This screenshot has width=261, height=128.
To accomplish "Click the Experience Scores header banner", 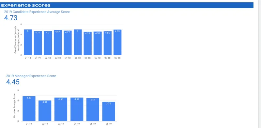I will [127, 5].
